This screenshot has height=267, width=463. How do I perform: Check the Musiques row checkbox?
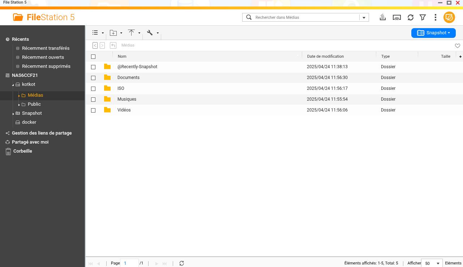click(x=93, y=100)
